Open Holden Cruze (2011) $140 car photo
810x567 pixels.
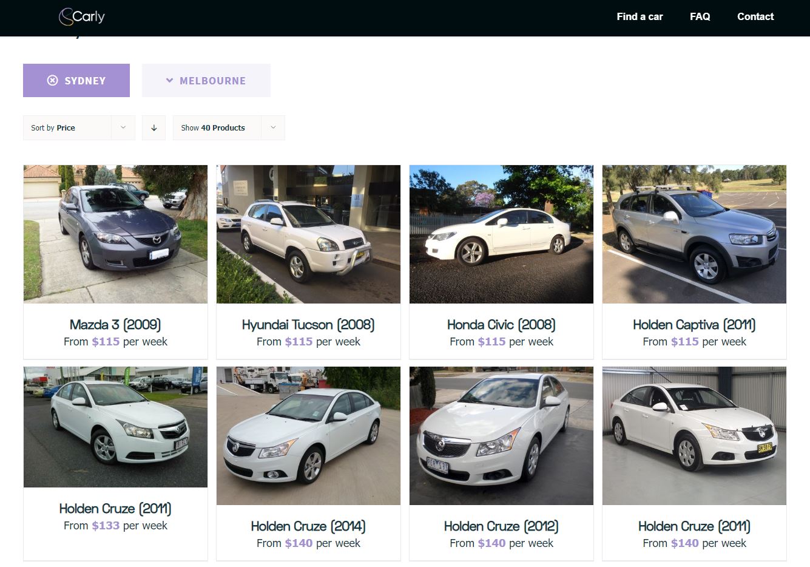(694, 435)
